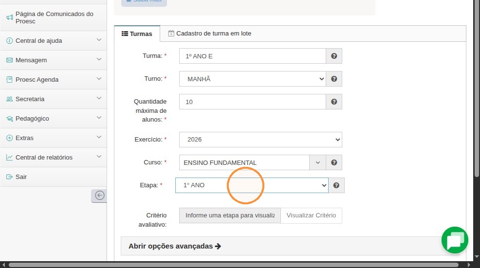Select the Turmas tab
The height and width of the screenshot is (268, 480).
point(137,34)
